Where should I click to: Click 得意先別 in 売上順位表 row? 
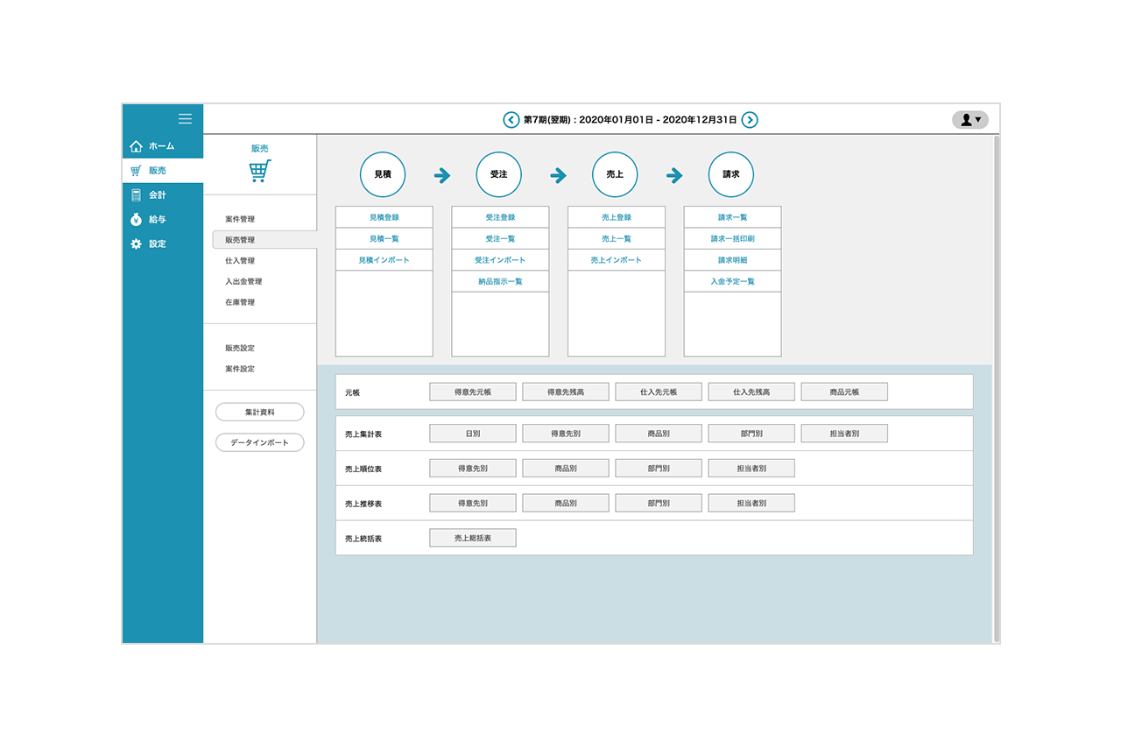pos(473,469)
